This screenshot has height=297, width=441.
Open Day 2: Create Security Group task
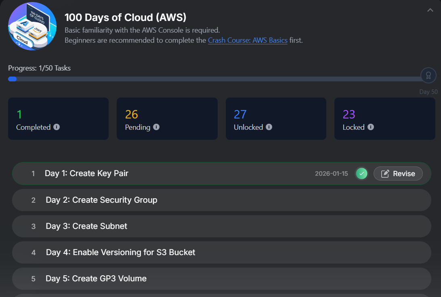click(x=101, y=200)
